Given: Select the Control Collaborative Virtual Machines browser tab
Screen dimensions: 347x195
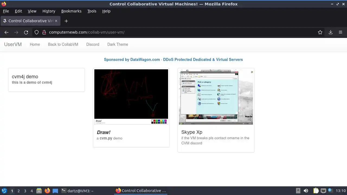Looking at the screenshot, I should click(30, 21).
